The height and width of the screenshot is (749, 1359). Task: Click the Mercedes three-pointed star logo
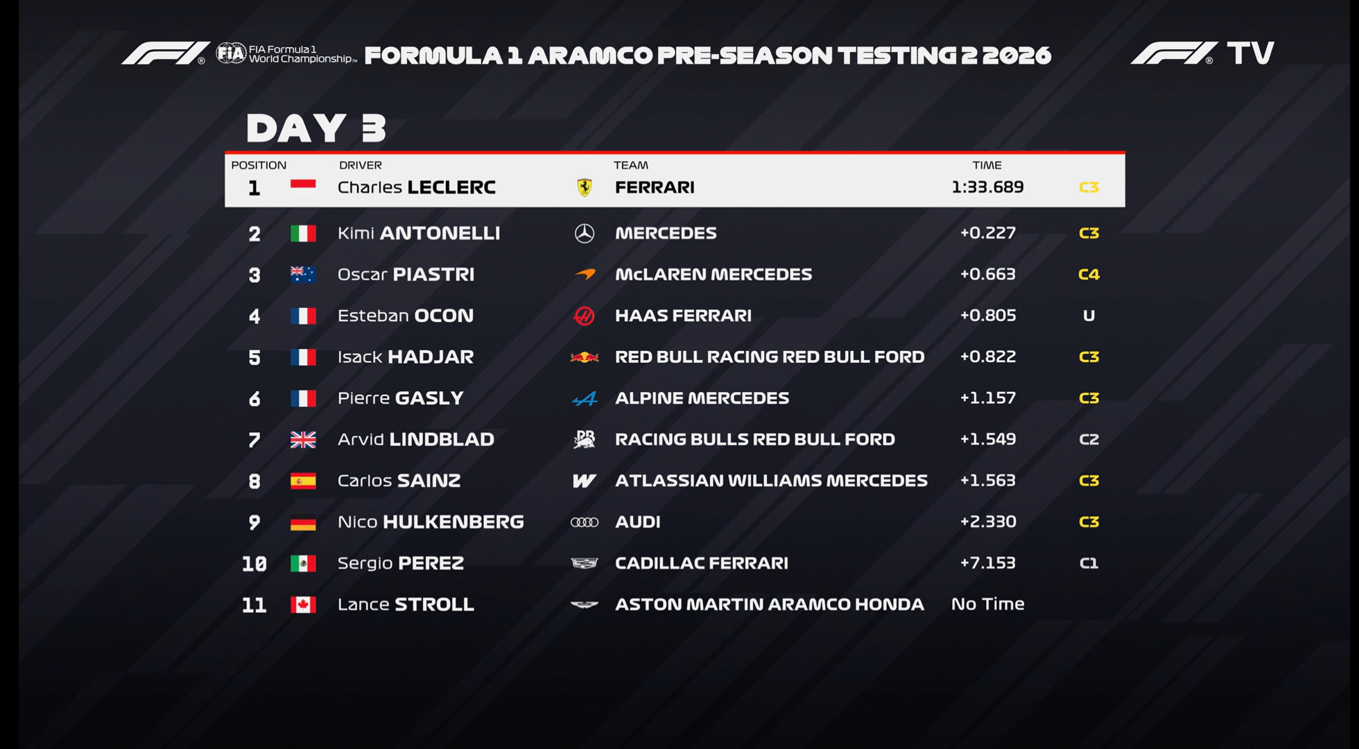(585, 234)
